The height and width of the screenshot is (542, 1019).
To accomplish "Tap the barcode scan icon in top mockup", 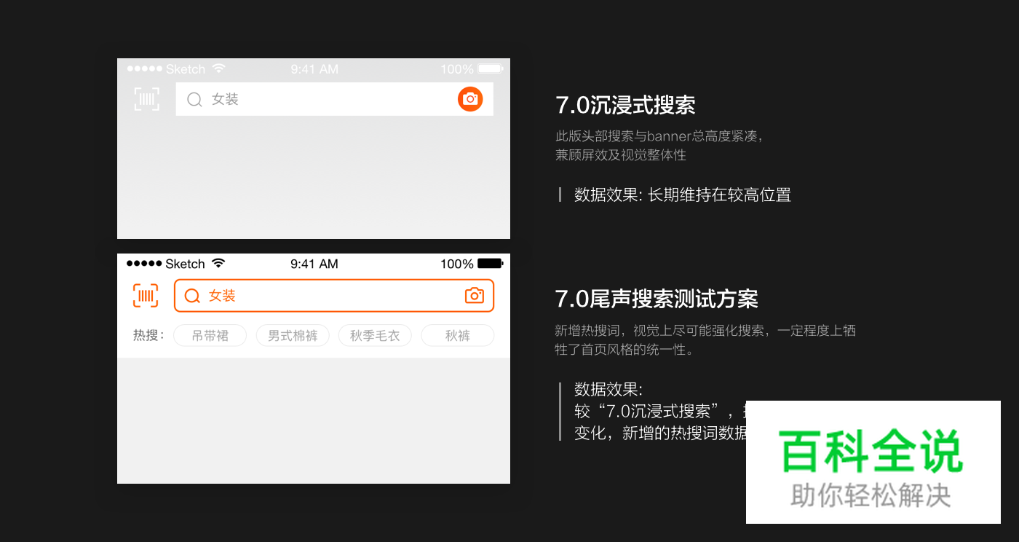I will (146, 99).
